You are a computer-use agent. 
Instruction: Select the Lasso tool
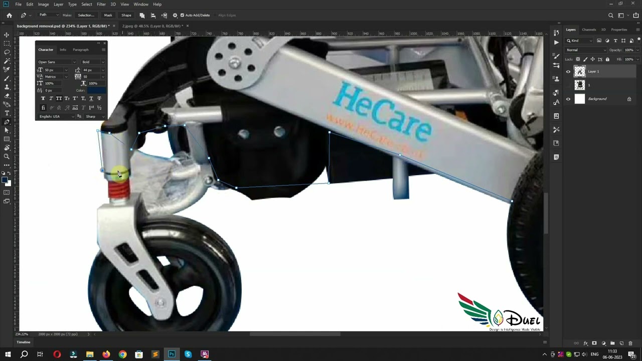pos(7,52)
